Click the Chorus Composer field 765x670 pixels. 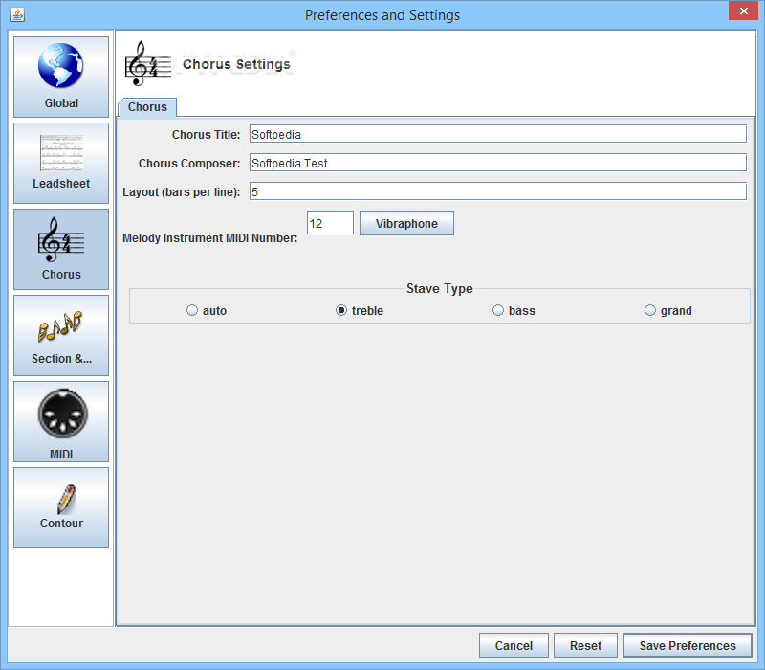(498, 163)
